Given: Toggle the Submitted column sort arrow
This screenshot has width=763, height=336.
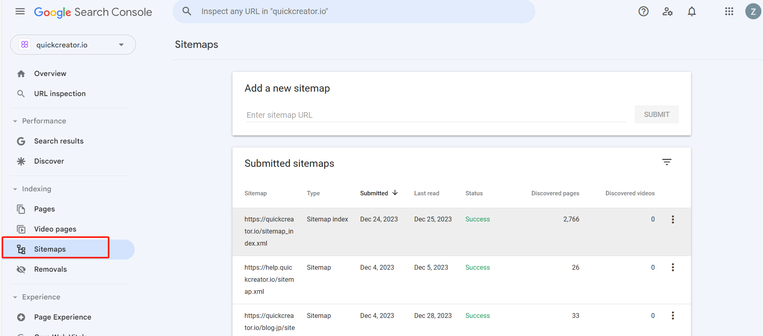Looking at the screenshot, I should pyautogui.click(x=395, y=193).
